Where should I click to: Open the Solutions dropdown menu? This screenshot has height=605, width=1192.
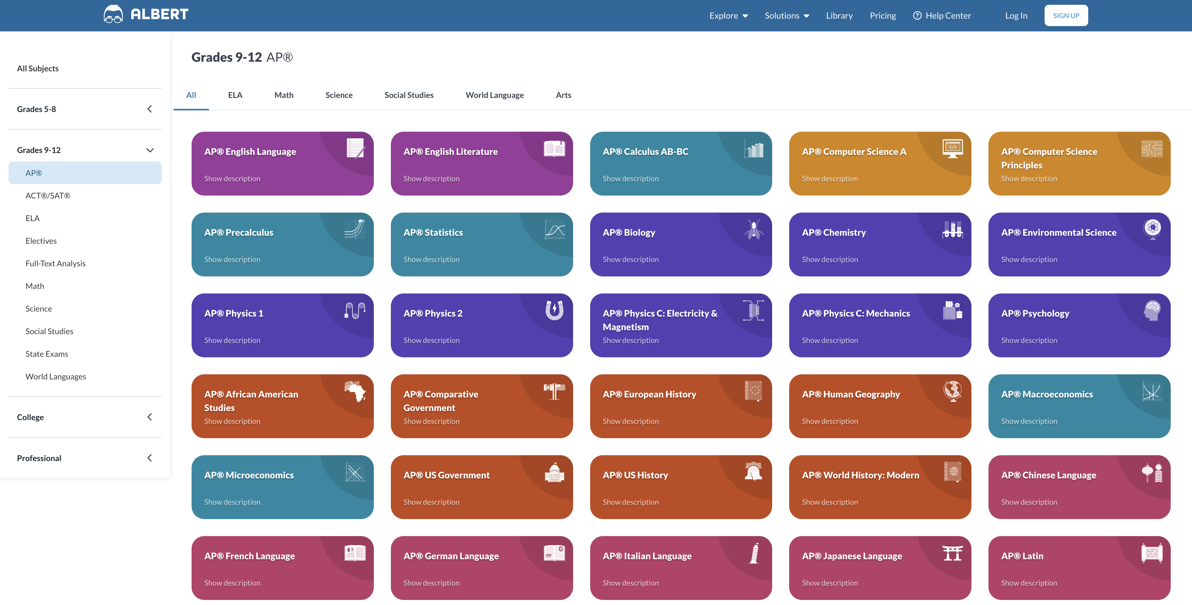coord(787,16)
